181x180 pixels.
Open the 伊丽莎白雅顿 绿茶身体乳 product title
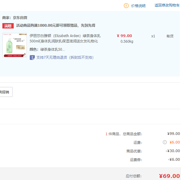(65, 39)
